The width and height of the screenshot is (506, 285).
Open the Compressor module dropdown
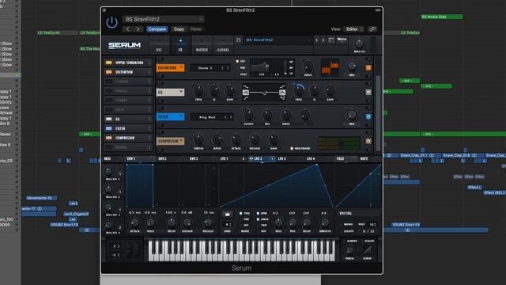[x=171, y=142]
